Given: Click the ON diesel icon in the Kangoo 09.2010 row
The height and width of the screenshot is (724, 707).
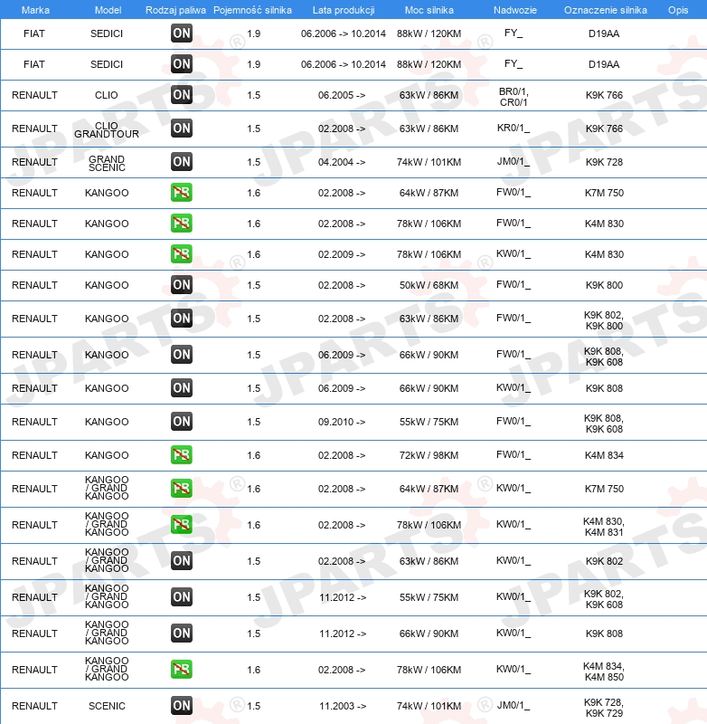Looking at the screenshot, I should (x=181, y=422).
